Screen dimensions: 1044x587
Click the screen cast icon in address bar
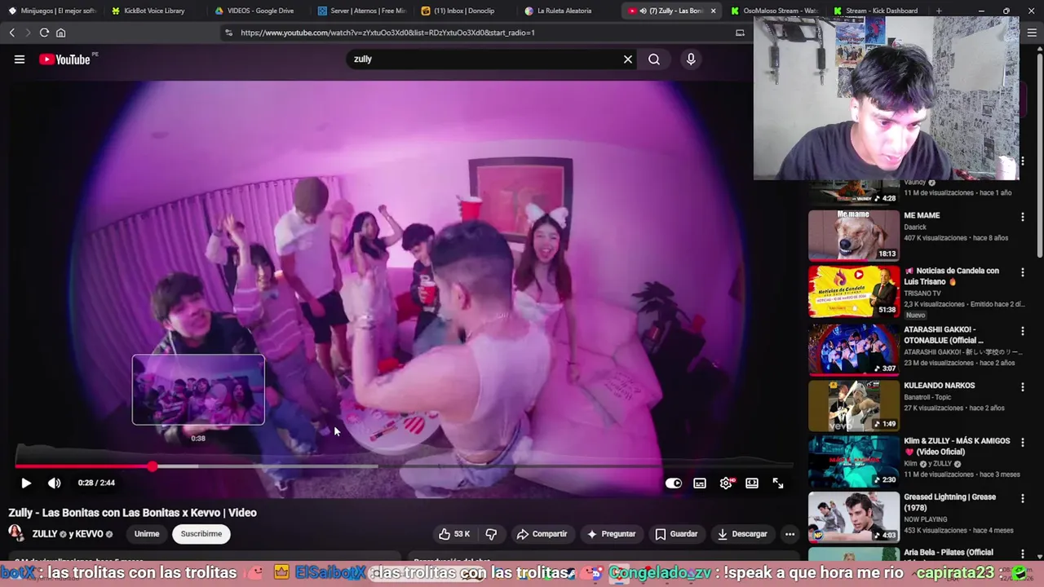(x=740, y=33)
